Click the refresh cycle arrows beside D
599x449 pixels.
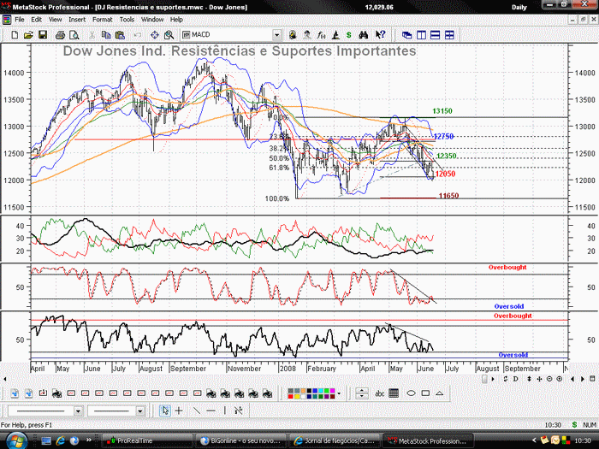[506, 379]
